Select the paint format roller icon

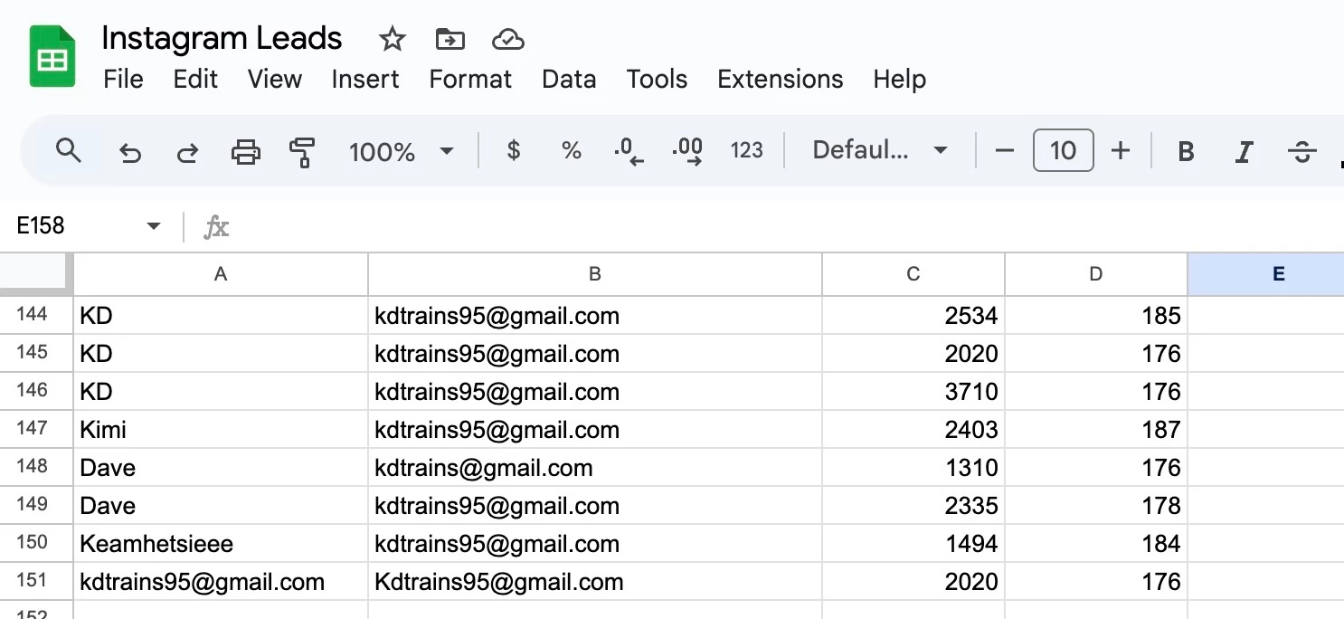coord(302,151)
